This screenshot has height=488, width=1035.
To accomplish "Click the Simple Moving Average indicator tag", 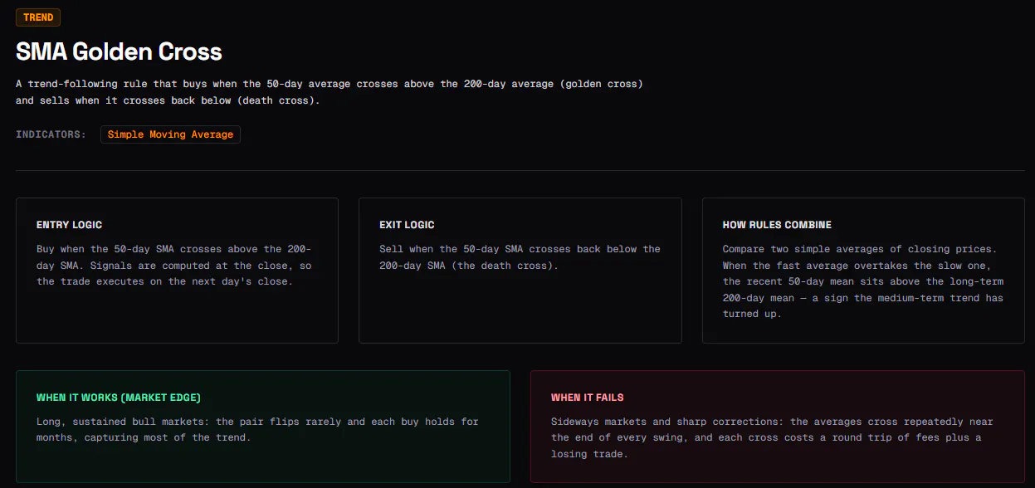I will point(170,134).
